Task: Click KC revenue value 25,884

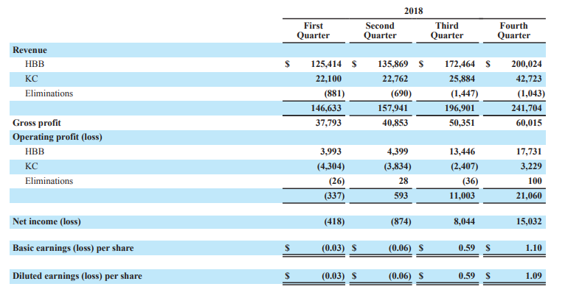Action: pos(462,79)
